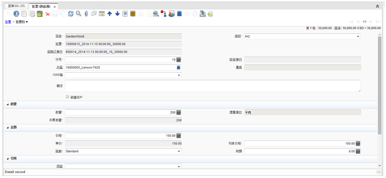Click the paperclip attachment icon

(86, 14)
